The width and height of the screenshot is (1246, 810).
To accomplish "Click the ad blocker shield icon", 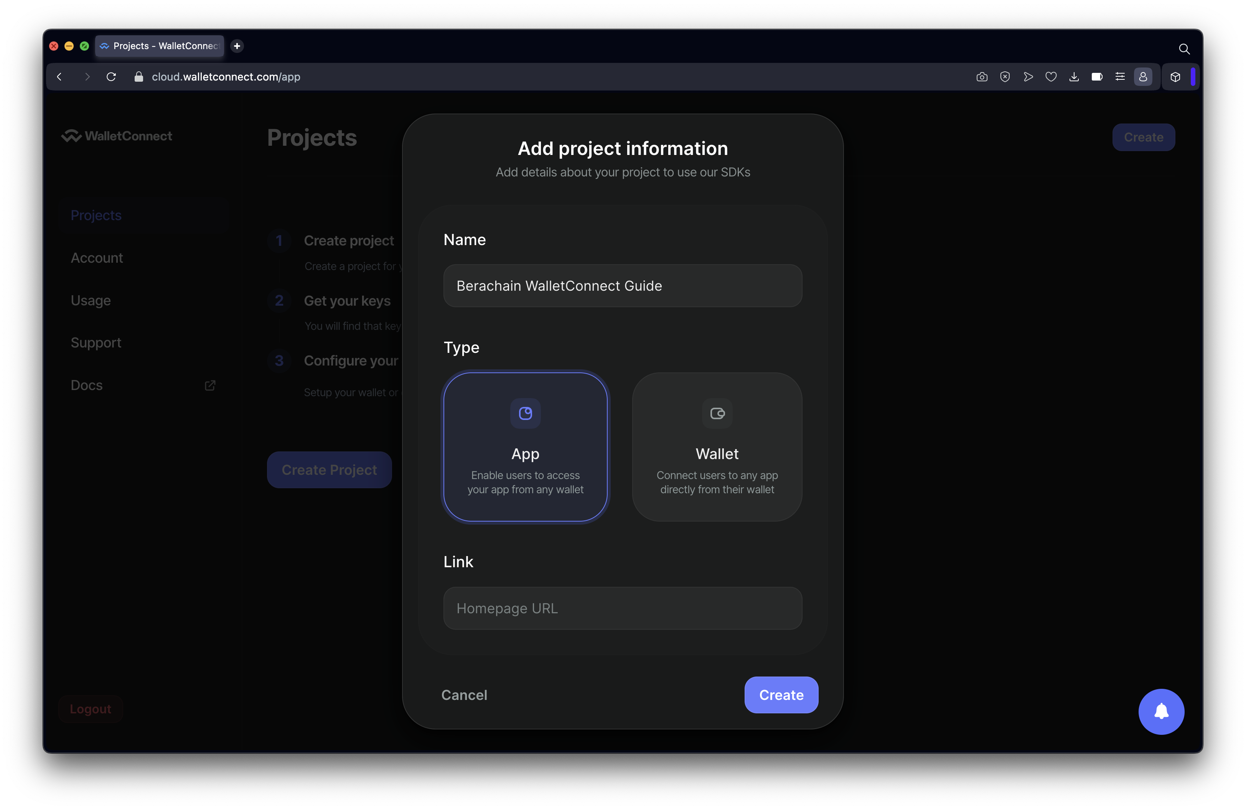I will 1005,77.
